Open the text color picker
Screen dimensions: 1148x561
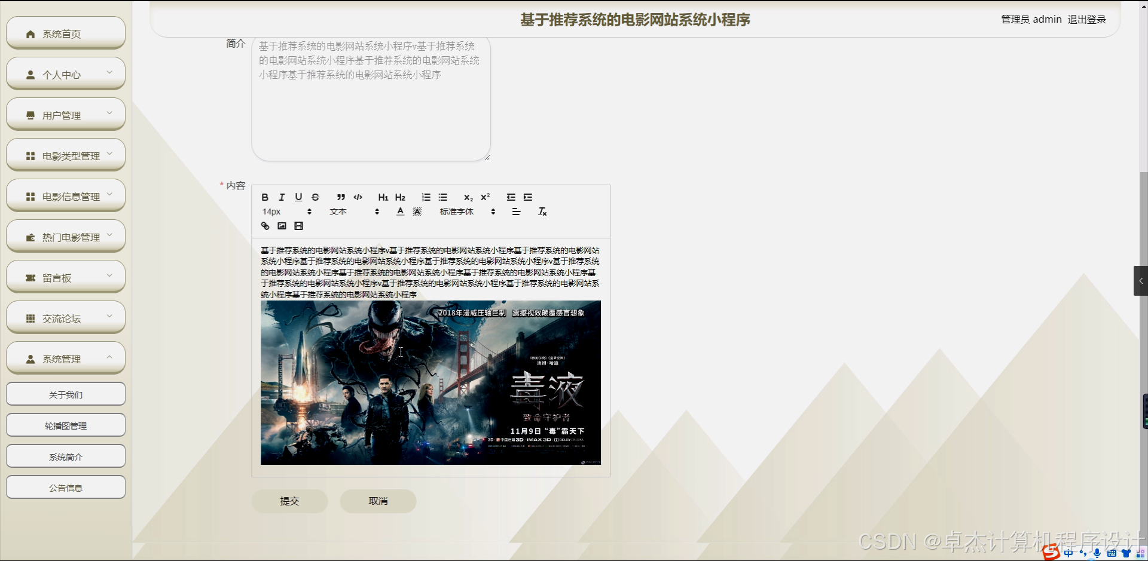(400, 211)
